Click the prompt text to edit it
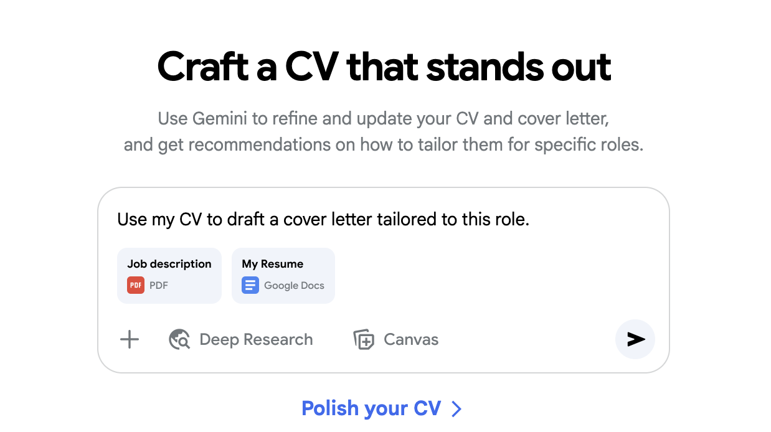The width and height of the screenshot is (771, 432). click(323, 219)
